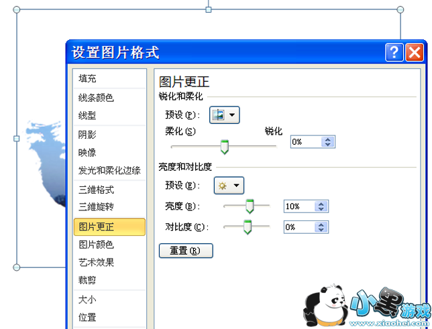Click left-middle square handle of picture
This screenshot has width=432, height=329.
point(17,139)
